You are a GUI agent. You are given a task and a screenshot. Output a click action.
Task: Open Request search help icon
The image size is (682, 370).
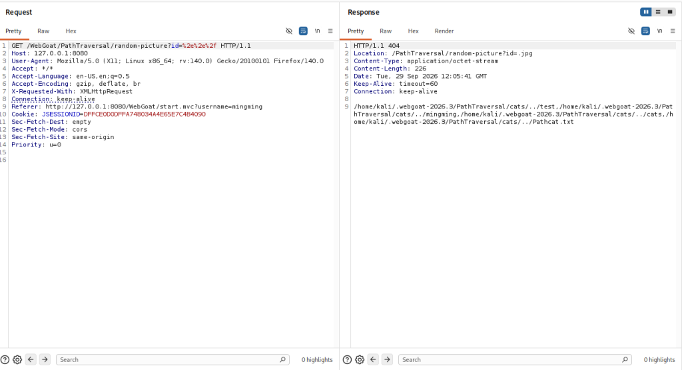point(5,359)
